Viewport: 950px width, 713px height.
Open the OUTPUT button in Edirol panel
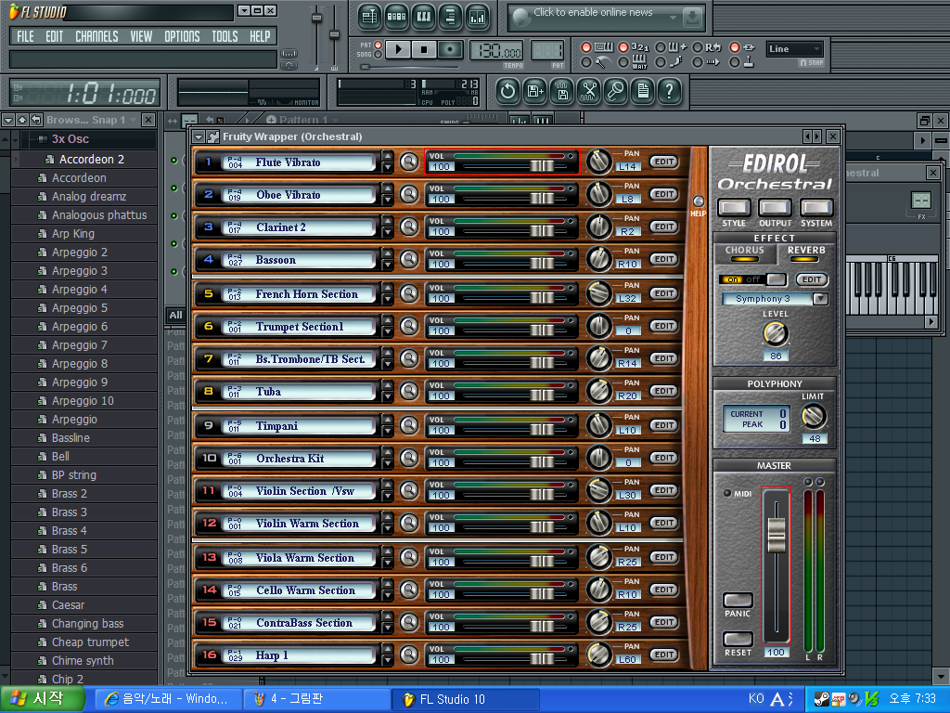775,207
